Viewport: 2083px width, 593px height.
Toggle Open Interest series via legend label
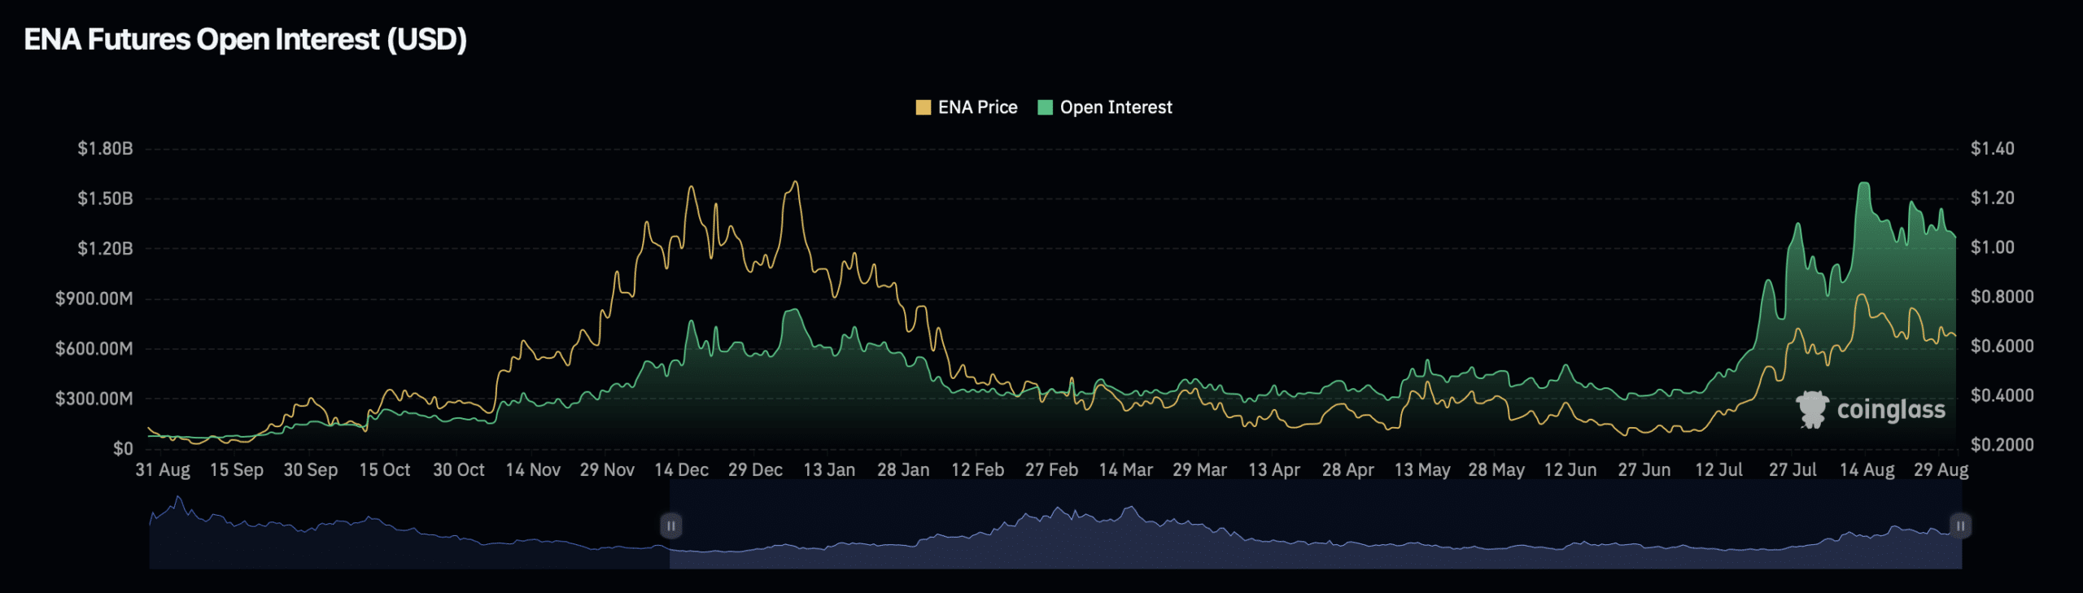click(x=1116, y=107)
